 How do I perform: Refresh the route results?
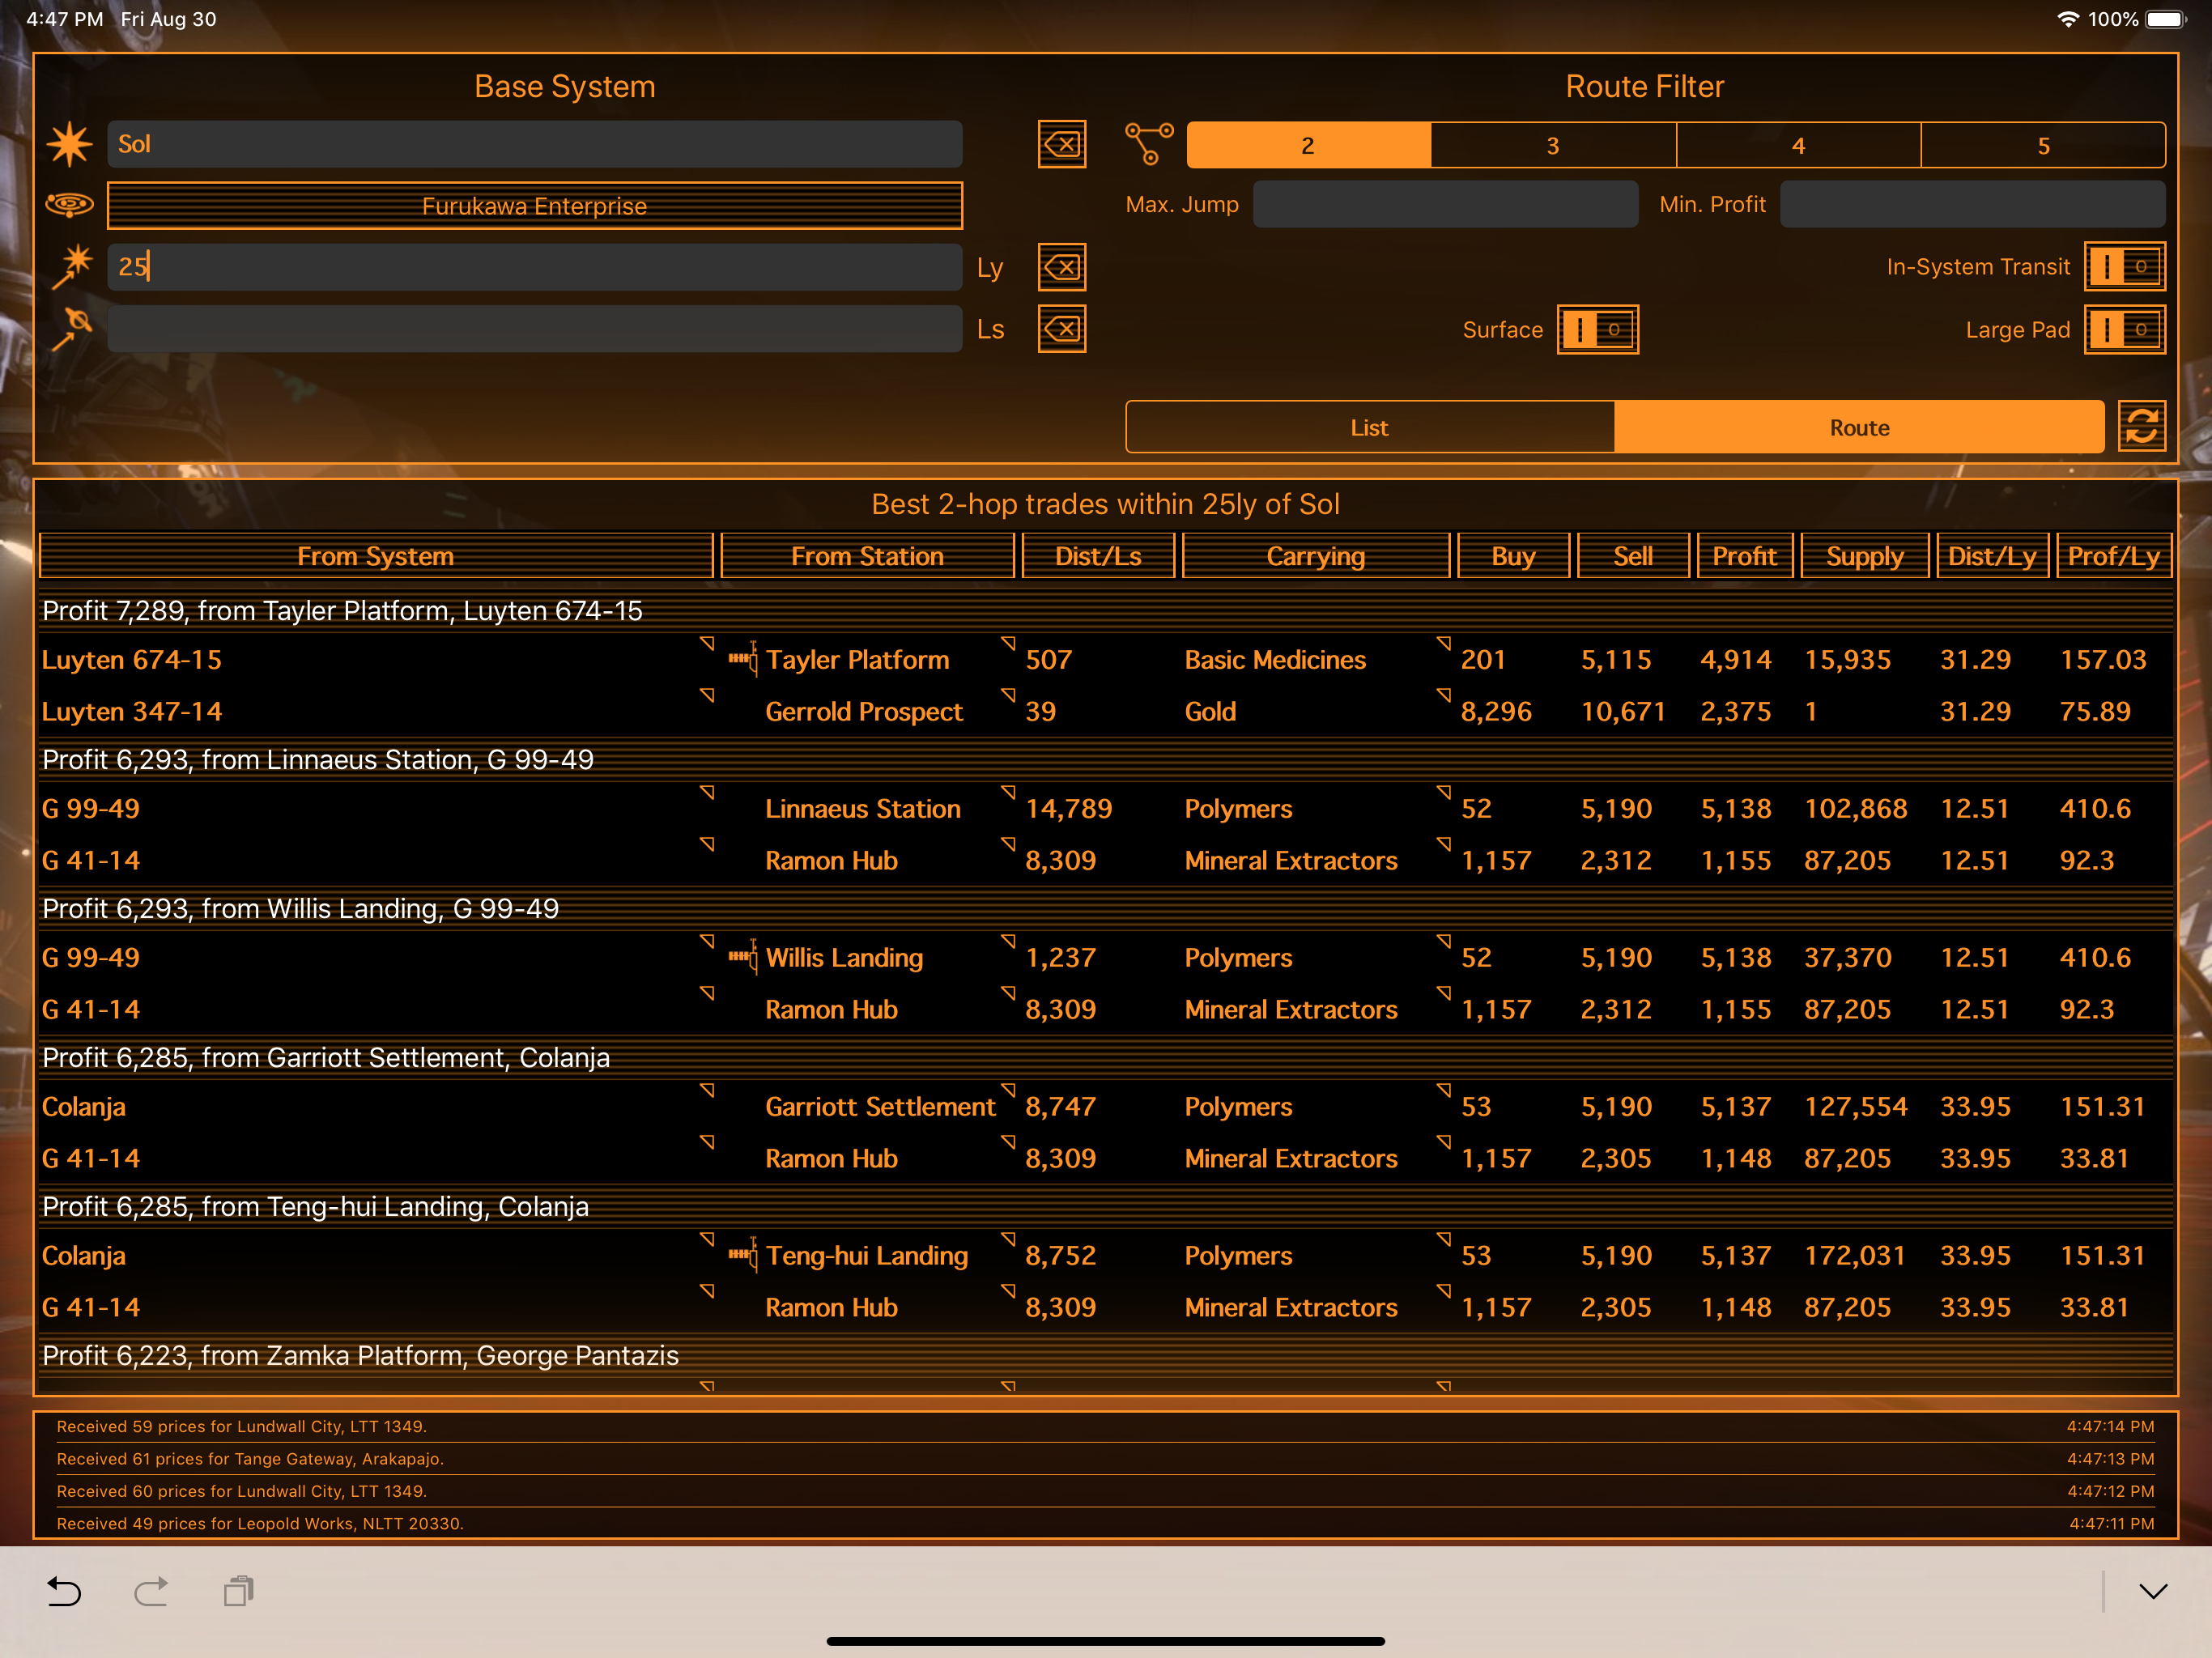click(2142, 427)
